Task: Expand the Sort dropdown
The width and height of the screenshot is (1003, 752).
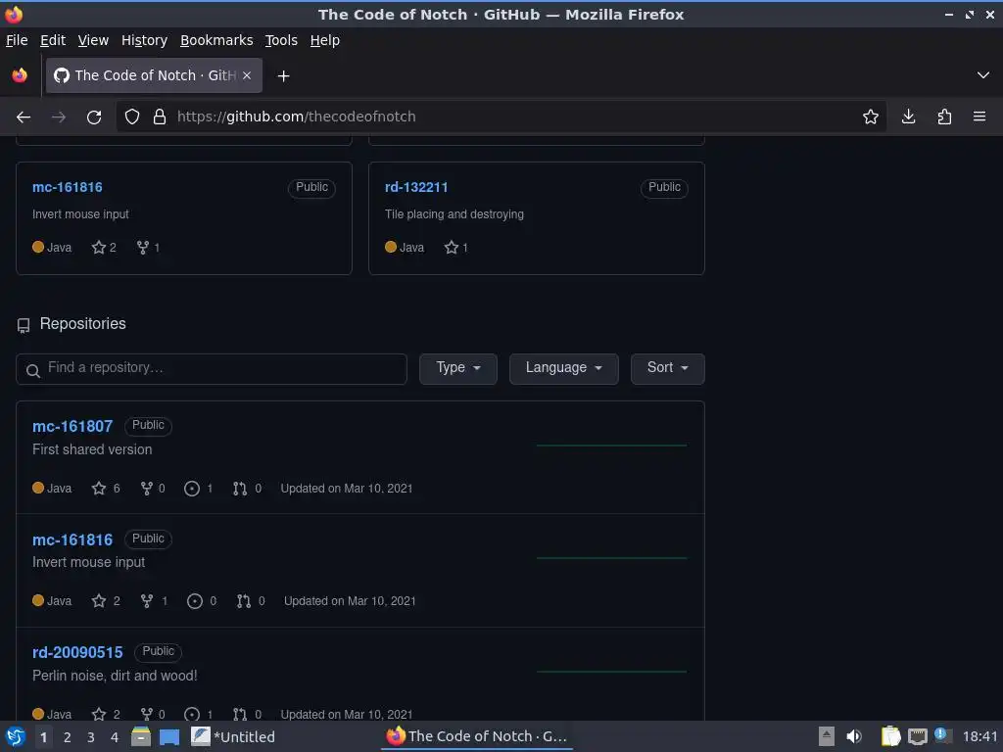Action: click(x=667, y=368)
